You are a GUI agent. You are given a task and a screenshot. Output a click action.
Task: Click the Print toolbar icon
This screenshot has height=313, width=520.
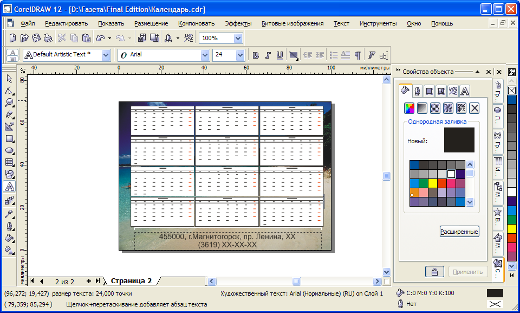(x=48, y=38)
